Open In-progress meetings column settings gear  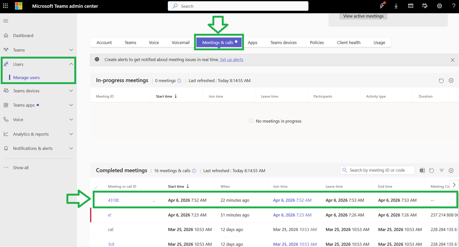[451, 81]
